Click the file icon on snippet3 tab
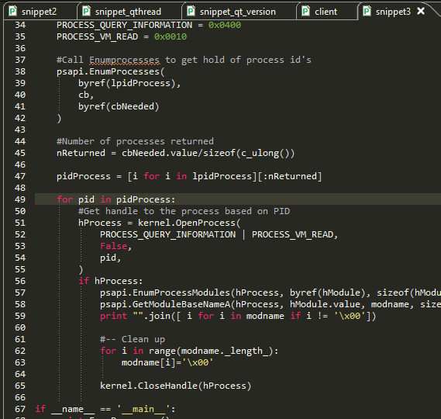This screenshot has height=419, width=441. pyautogui.click(x=367, y=12)
